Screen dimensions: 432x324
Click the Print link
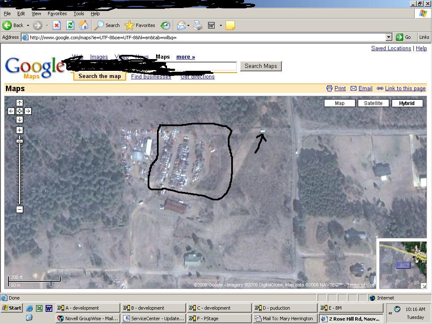340,89
